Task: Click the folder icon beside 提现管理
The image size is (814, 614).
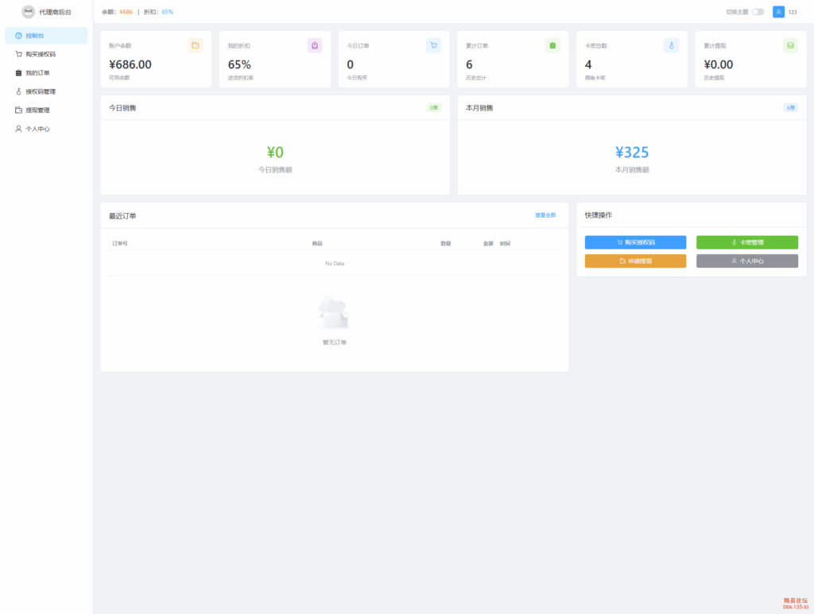Action: (18, 110)
